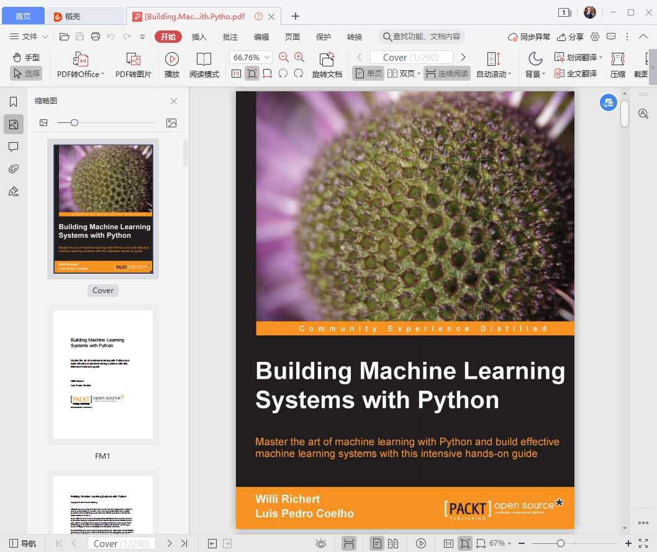657x552 pixels.
Task: Open 双页 double page dropdown
Action: pos(404,74)
